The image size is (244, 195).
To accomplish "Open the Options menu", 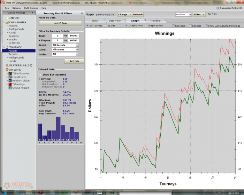I will pos(16,8).
